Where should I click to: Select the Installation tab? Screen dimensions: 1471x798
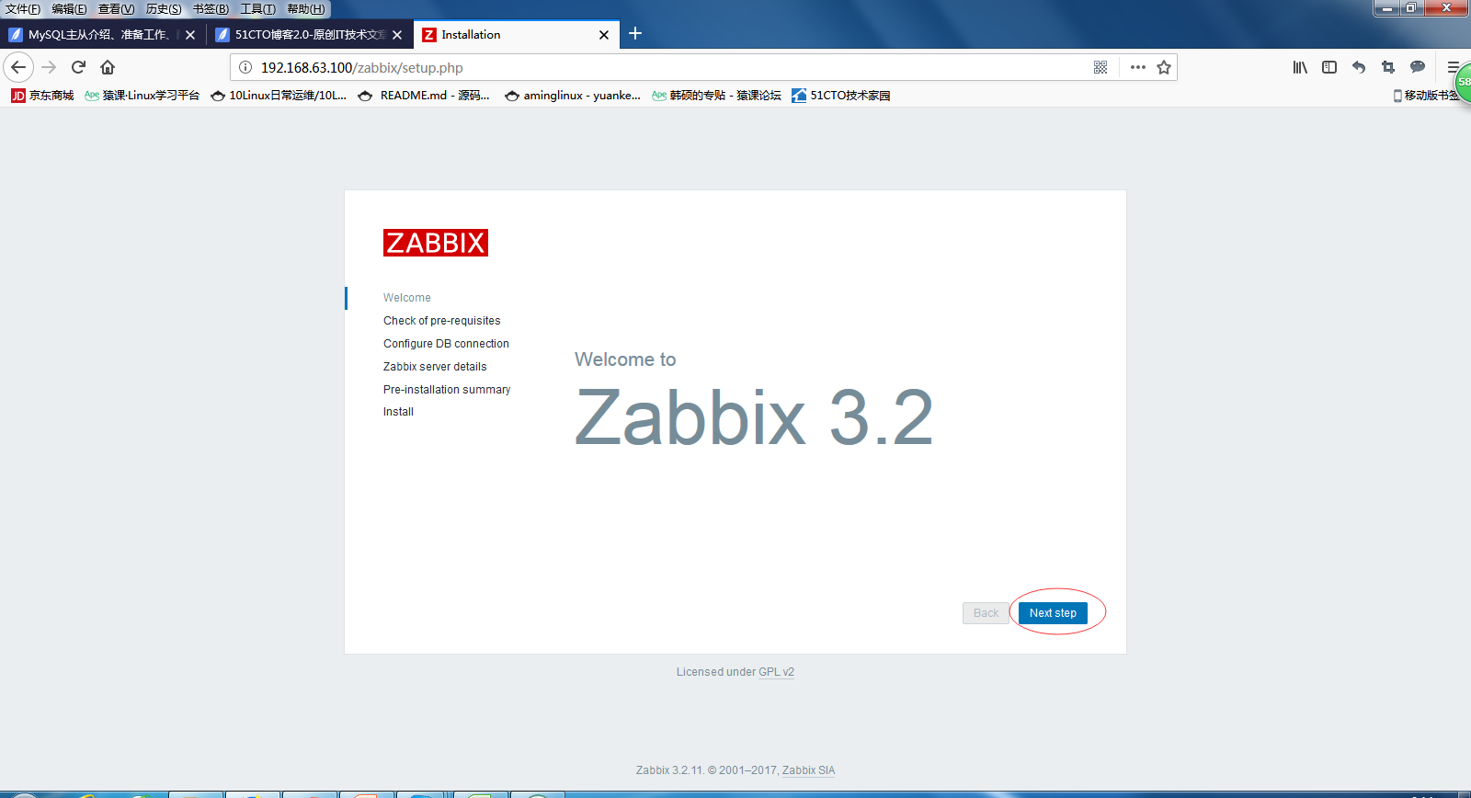517,35
